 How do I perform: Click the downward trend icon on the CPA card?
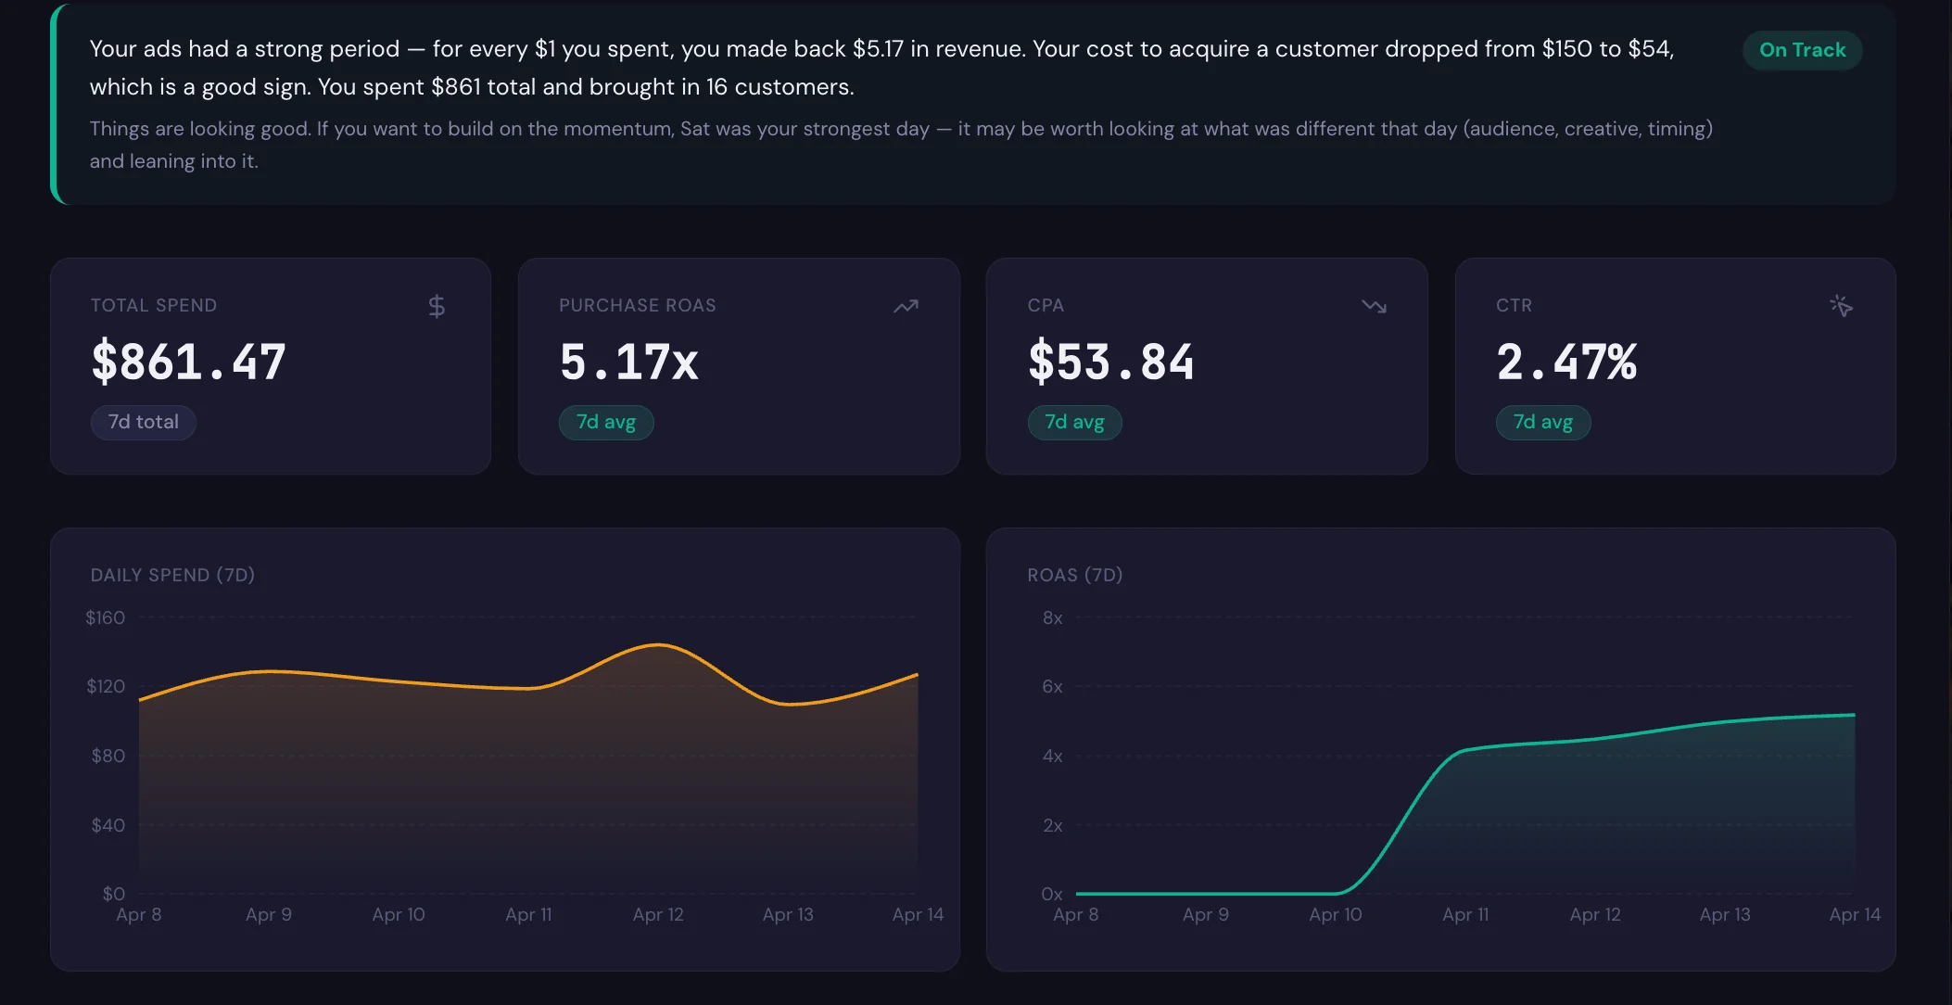point(1375,305)
